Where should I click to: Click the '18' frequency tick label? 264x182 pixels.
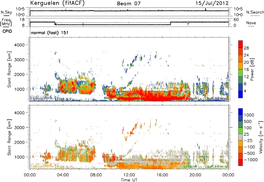point(22,19)
